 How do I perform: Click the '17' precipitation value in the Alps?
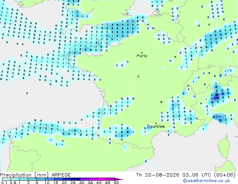[x=223, y=94]
